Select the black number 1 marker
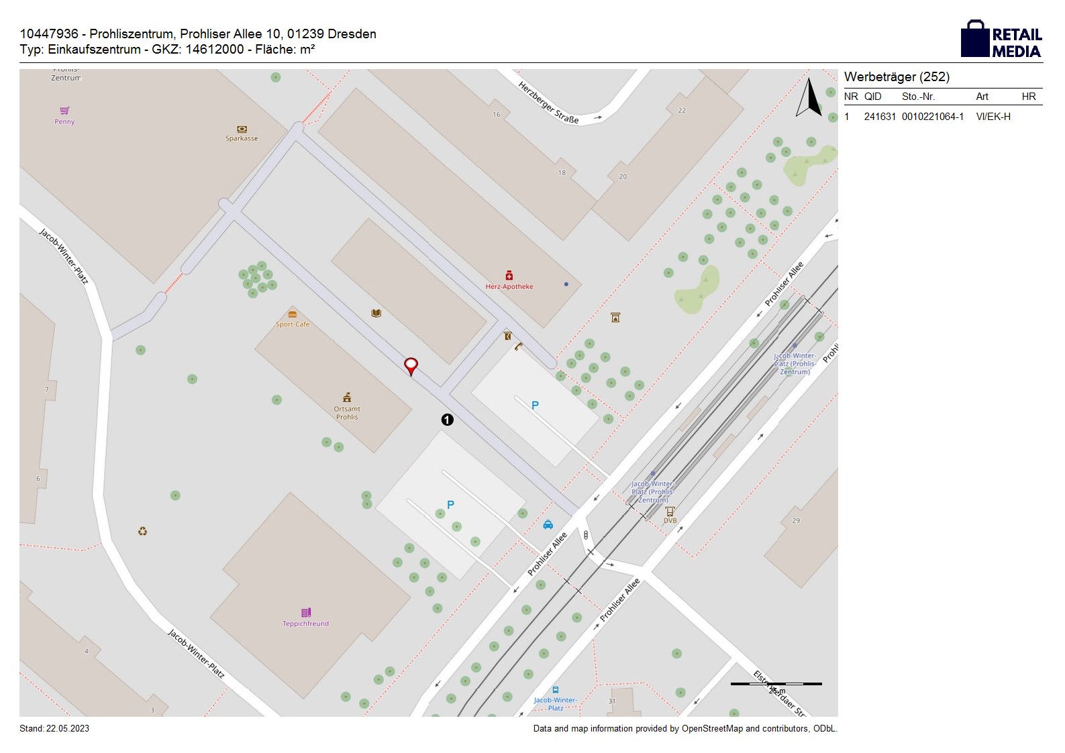This screenshot has width=1065, height=753. pos(447,420)
